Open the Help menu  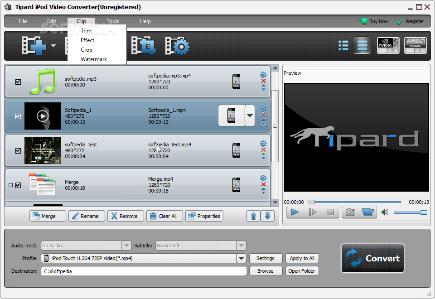click(145, 21)
